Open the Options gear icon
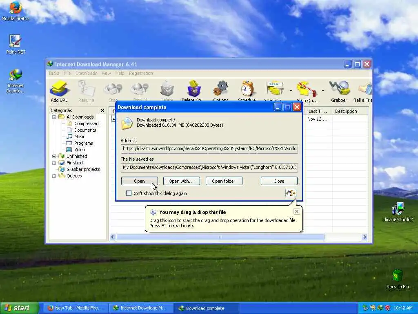This screenshot has height=314, width=418. (x=220, y=91)
